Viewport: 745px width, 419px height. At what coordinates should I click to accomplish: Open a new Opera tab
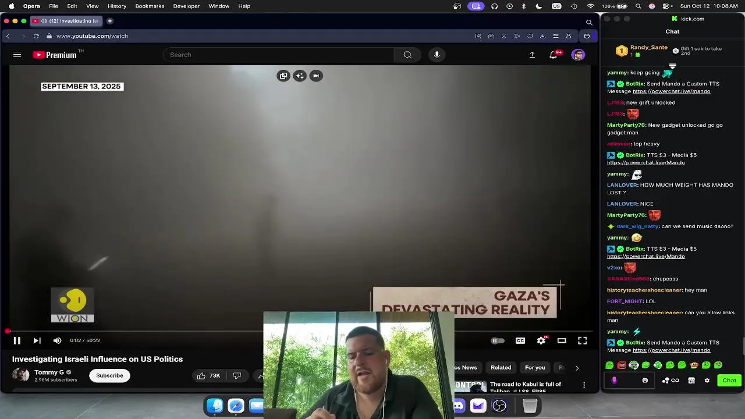click(109, 21)
